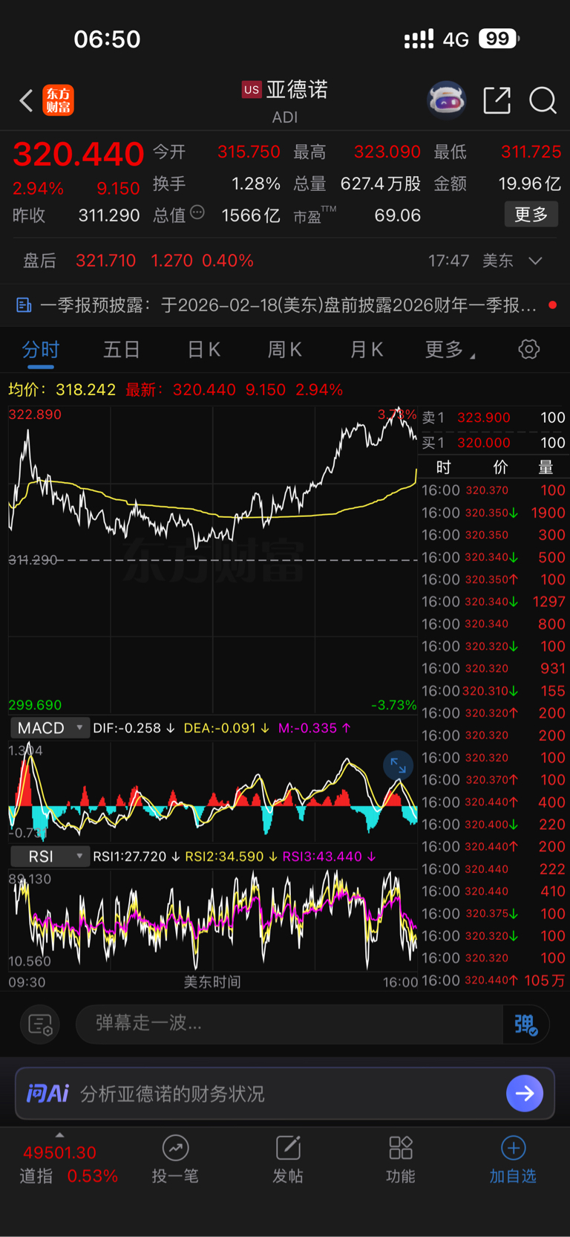The width and height of the screenshot is (570, 1237).
Task: Tap the 换手 1.28% value
Action: (x=256, y=184)
